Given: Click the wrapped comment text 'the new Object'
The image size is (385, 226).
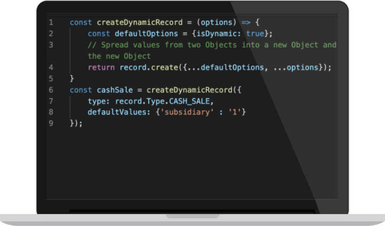Looking at the screenshot, I should click(119, 56).
